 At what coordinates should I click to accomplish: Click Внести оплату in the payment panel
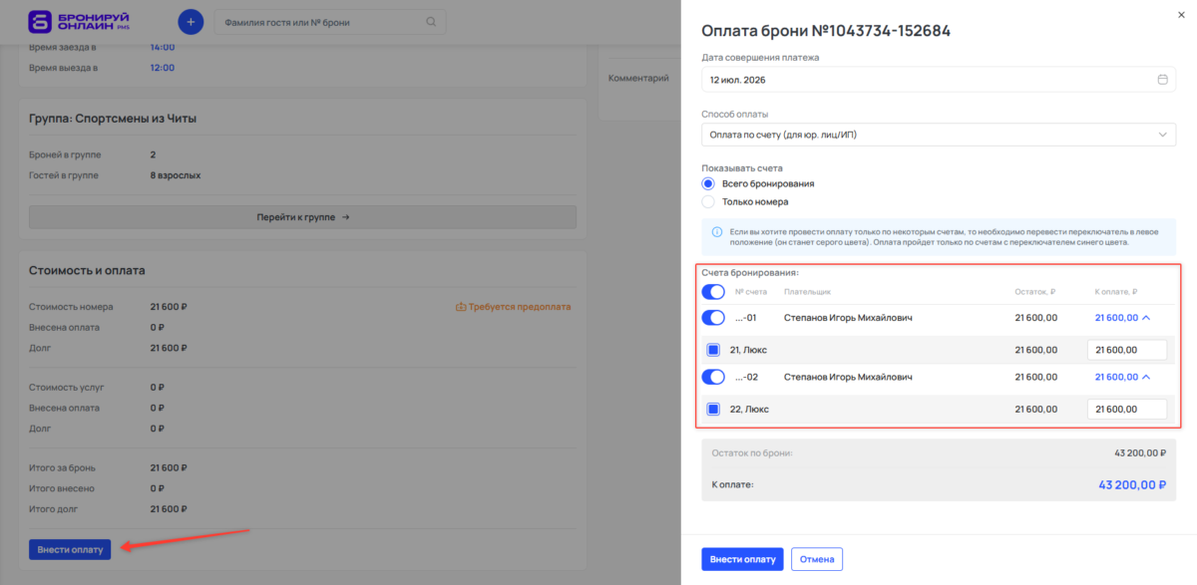pos(742,559)
